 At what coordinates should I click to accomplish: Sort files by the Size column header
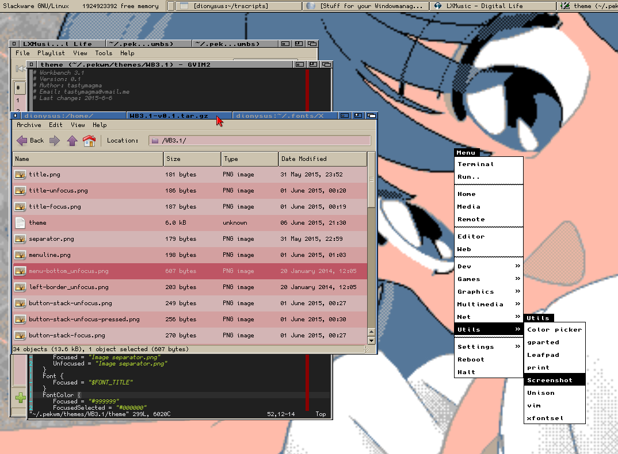(192, 159)
